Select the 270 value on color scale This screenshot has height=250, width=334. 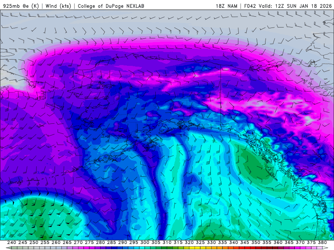click(78, 242)
